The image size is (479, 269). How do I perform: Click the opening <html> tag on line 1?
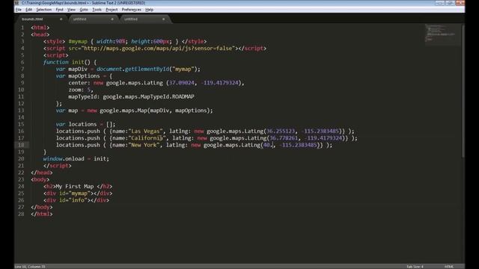click(40, 28)
